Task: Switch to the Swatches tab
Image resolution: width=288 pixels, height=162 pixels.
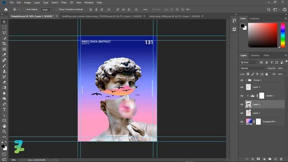Action: pos(255,18)
